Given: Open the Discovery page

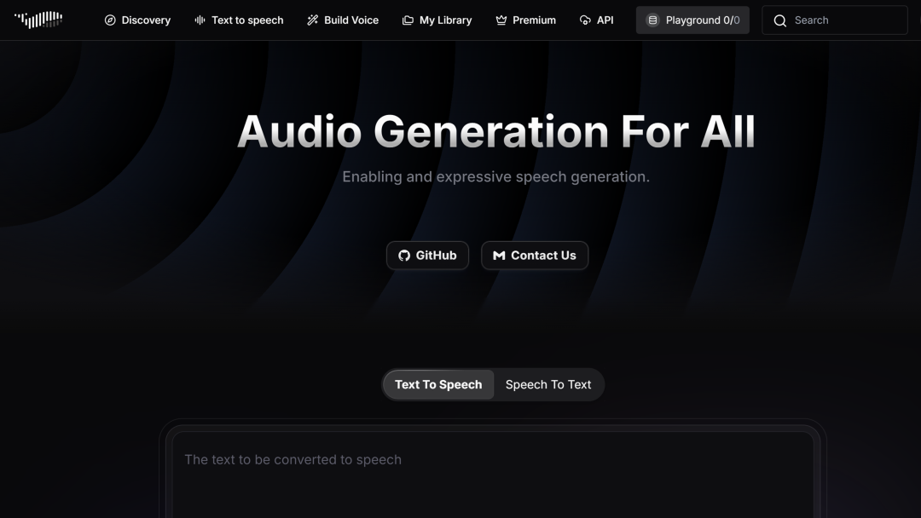Looking at the screenshot, I should point(137,20).
